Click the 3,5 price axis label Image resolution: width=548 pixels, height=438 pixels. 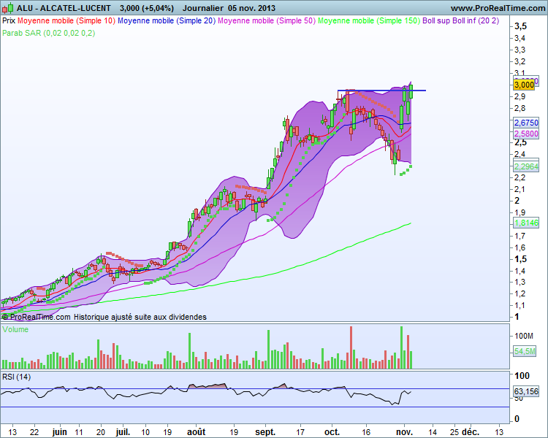click(x=520, y=26)
